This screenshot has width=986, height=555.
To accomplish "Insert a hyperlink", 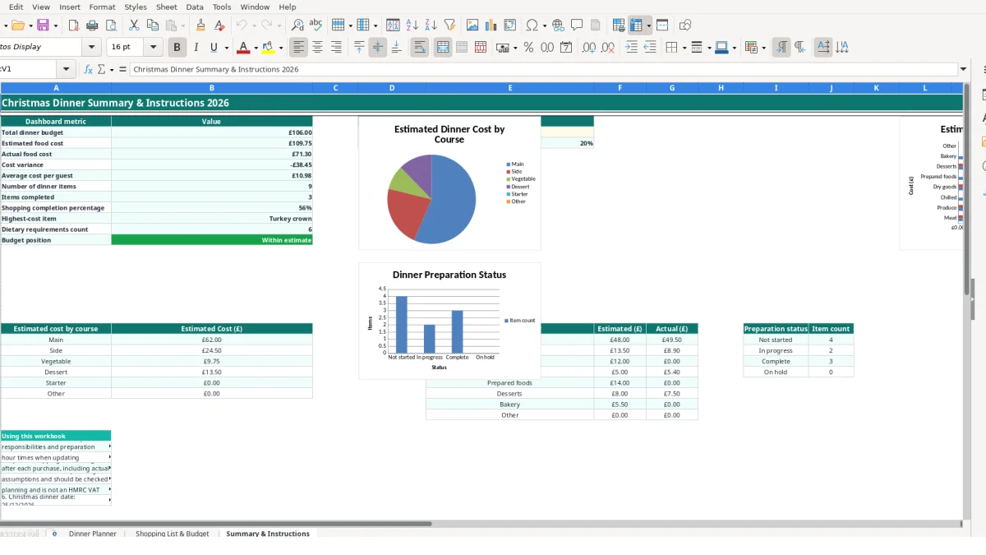I will (559, 25).
